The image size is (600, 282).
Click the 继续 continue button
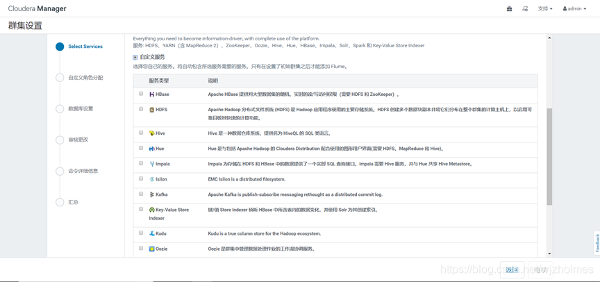(x=541, y=269)
